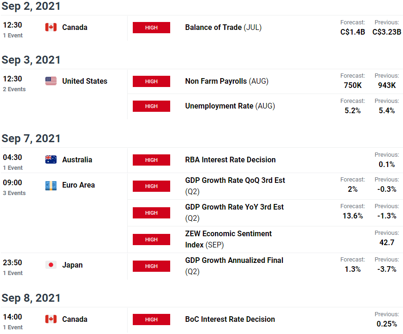Click HIGH badge next to Non Farm Payrolls
The height and width of the screenshot is (334, 403).
tap(151, 81)
